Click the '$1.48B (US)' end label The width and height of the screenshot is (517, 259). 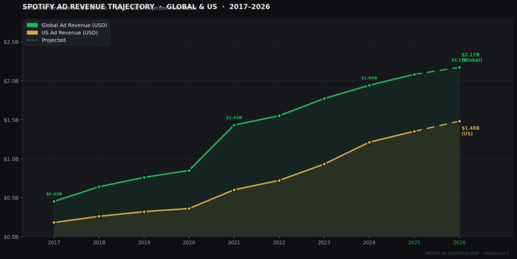point(471,131)
